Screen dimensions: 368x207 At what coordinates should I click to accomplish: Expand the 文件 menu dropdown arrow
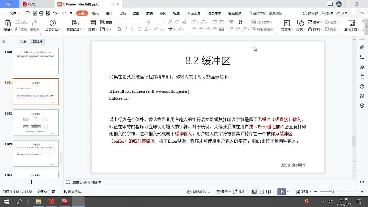coord(20,13)
